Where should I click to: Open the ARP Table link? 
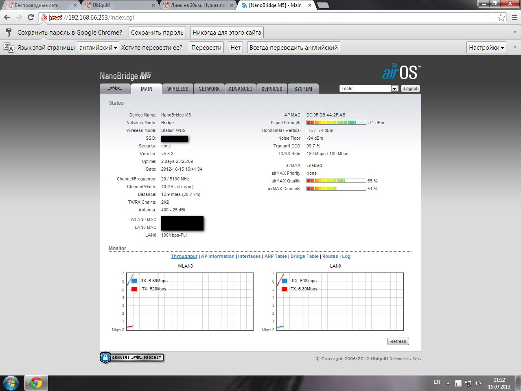coord(276,256)
